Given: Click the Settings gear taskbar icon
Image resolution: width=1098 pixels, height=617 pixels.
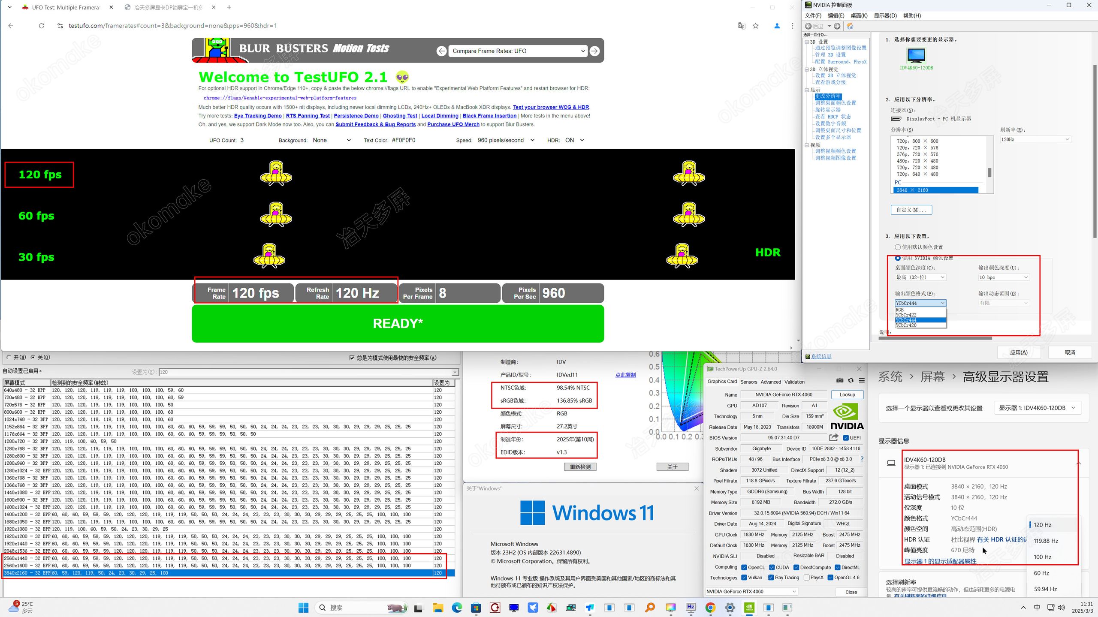Looking at the screenshot, I should pyautogui.click(x=730, y=608).
